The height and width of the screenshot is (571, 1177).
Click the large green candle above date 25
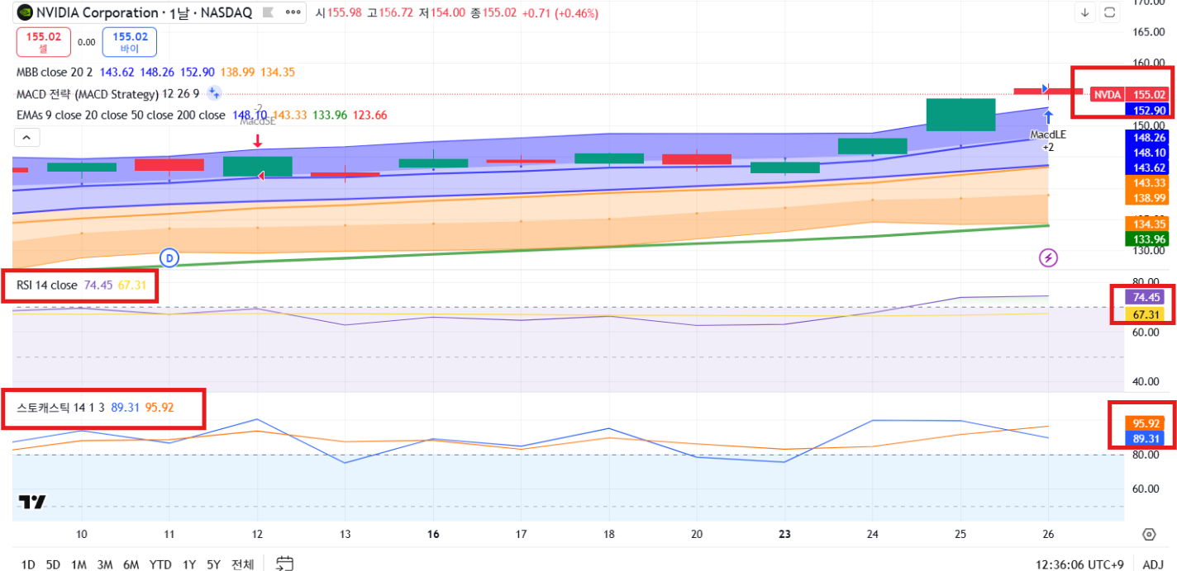tap(960, 114)
